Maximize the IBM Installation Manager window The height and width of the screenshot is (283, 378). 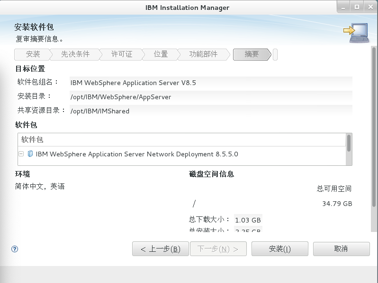coord(357,7)
